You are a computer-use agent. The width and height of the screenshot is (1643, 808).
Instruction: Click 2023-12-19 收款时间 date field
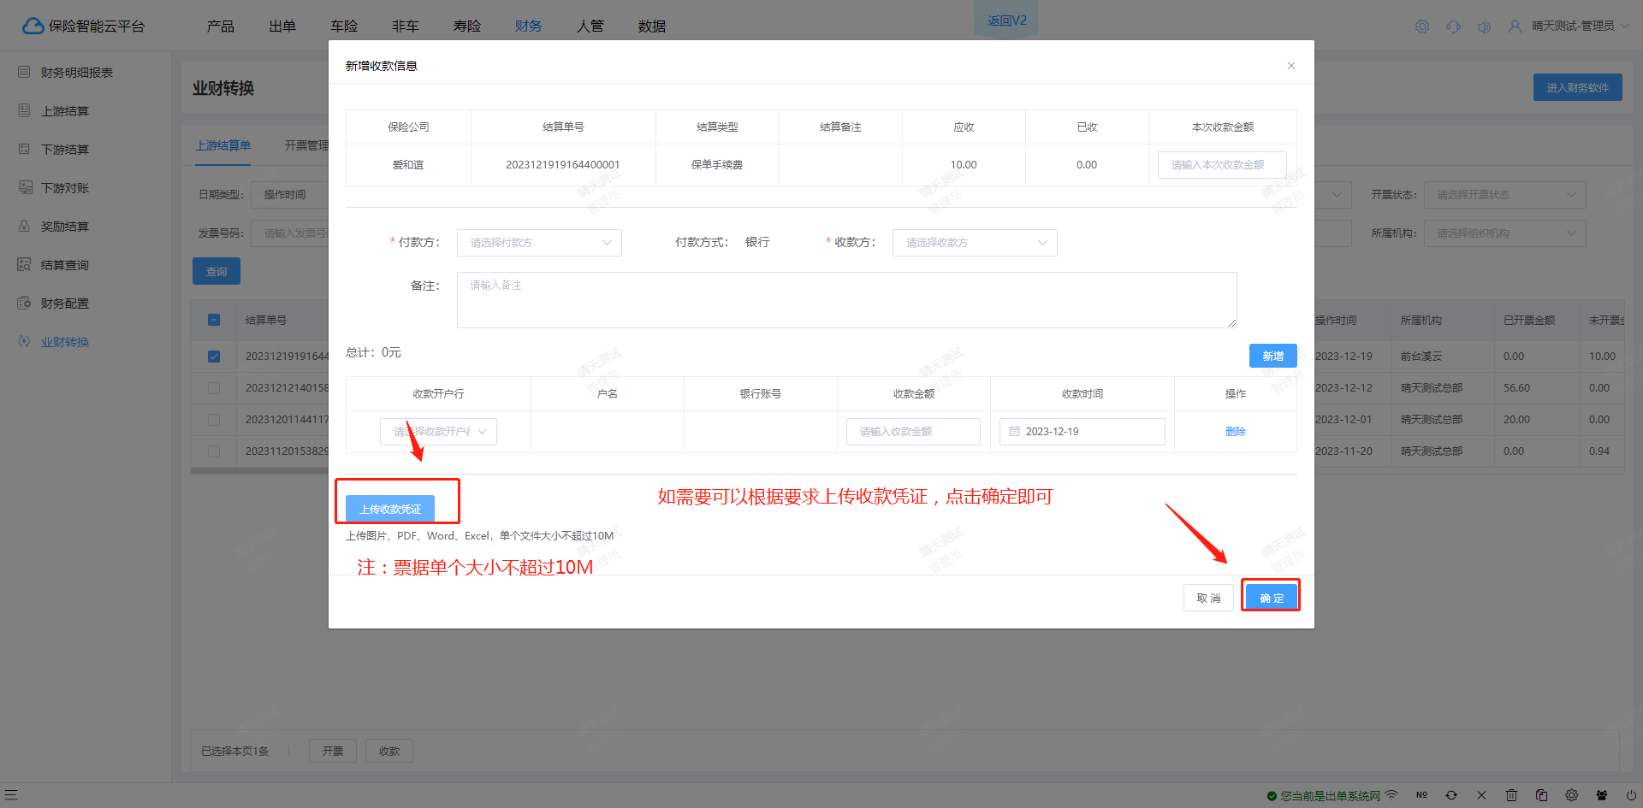[1082, 432]
